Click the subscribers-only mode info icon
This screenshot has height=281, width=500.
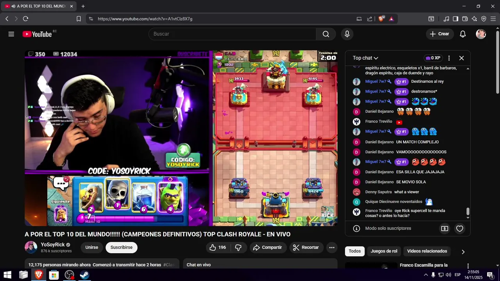(356, 228)
